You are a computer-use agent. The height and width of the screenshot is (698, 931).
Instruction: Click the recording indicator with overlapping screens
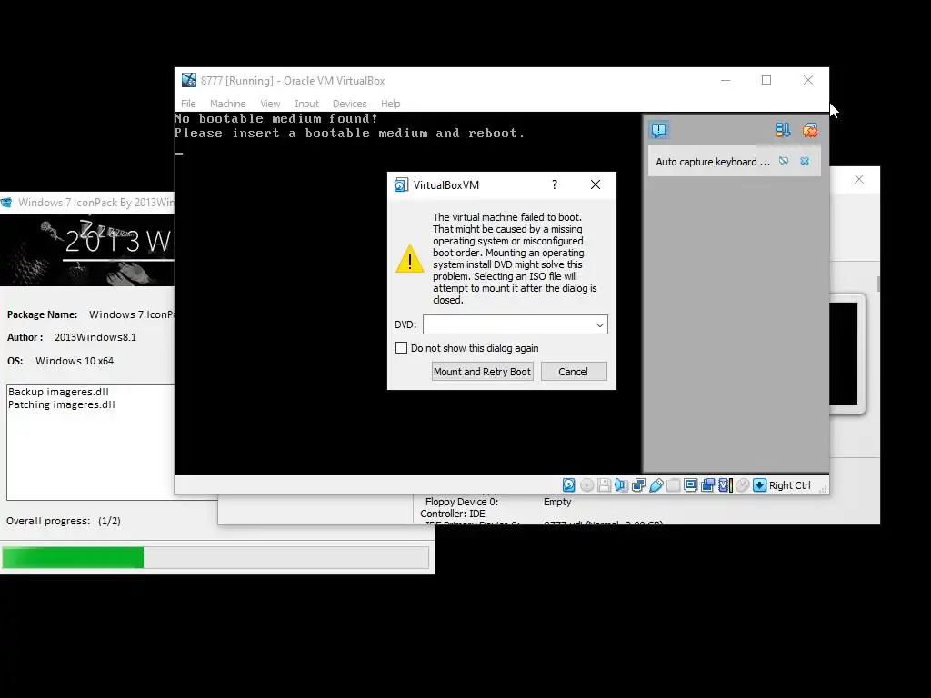click(707, 485)
